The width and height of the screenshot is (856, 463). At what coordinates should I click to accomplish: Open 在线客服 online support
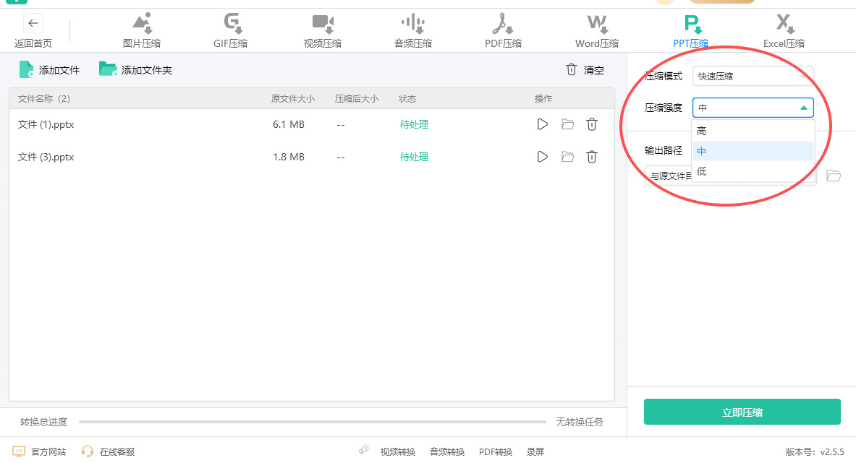click(108, 451)
